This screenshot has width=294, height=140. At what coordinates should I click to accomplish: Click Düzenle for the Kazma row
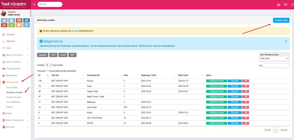click(x=235, y=81)
